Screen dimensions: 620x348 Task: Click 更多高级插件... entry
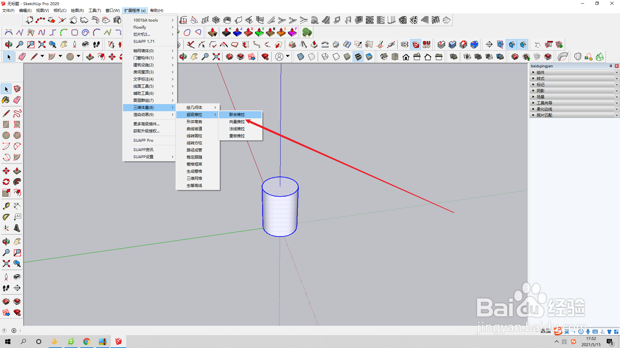pyautogui.click(x=146, y=124)
